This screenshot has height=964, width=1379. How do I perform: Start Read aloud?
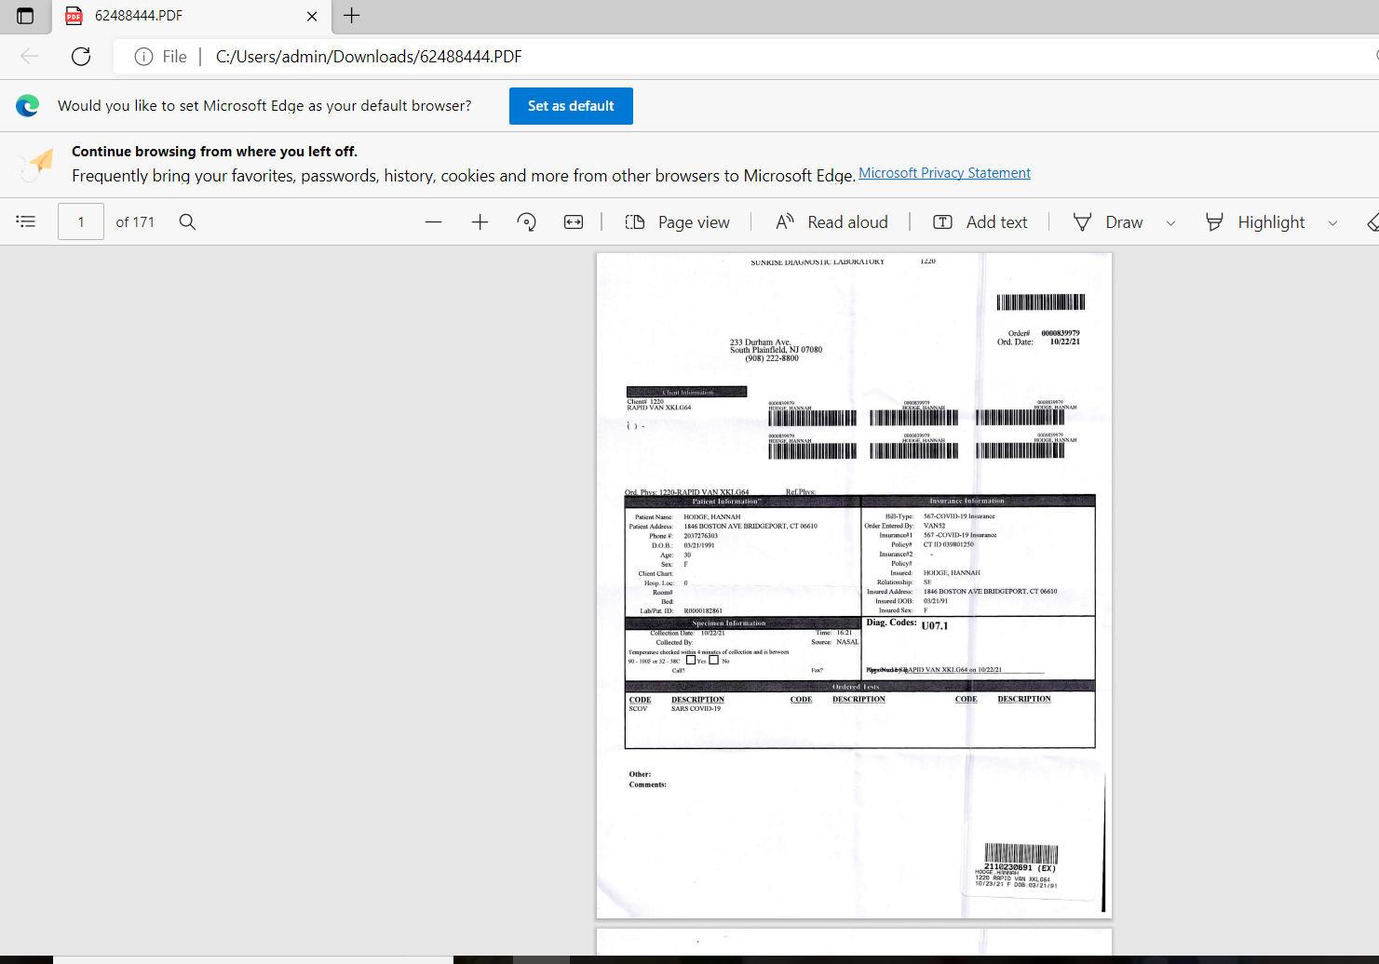[x=832, y=222]
